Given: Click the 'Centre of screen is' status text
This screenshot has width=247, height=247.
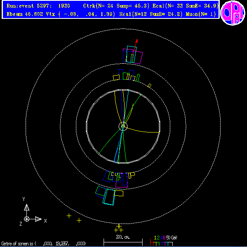Looking at the screenshot, I should click(x=19, y=244).
